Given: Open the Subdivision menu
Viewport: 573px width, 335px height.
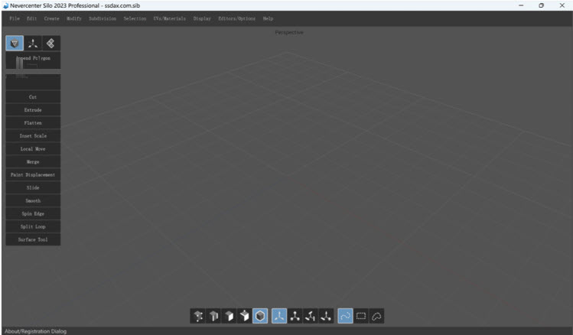Looking at the screenshot, I should point(102,18).
